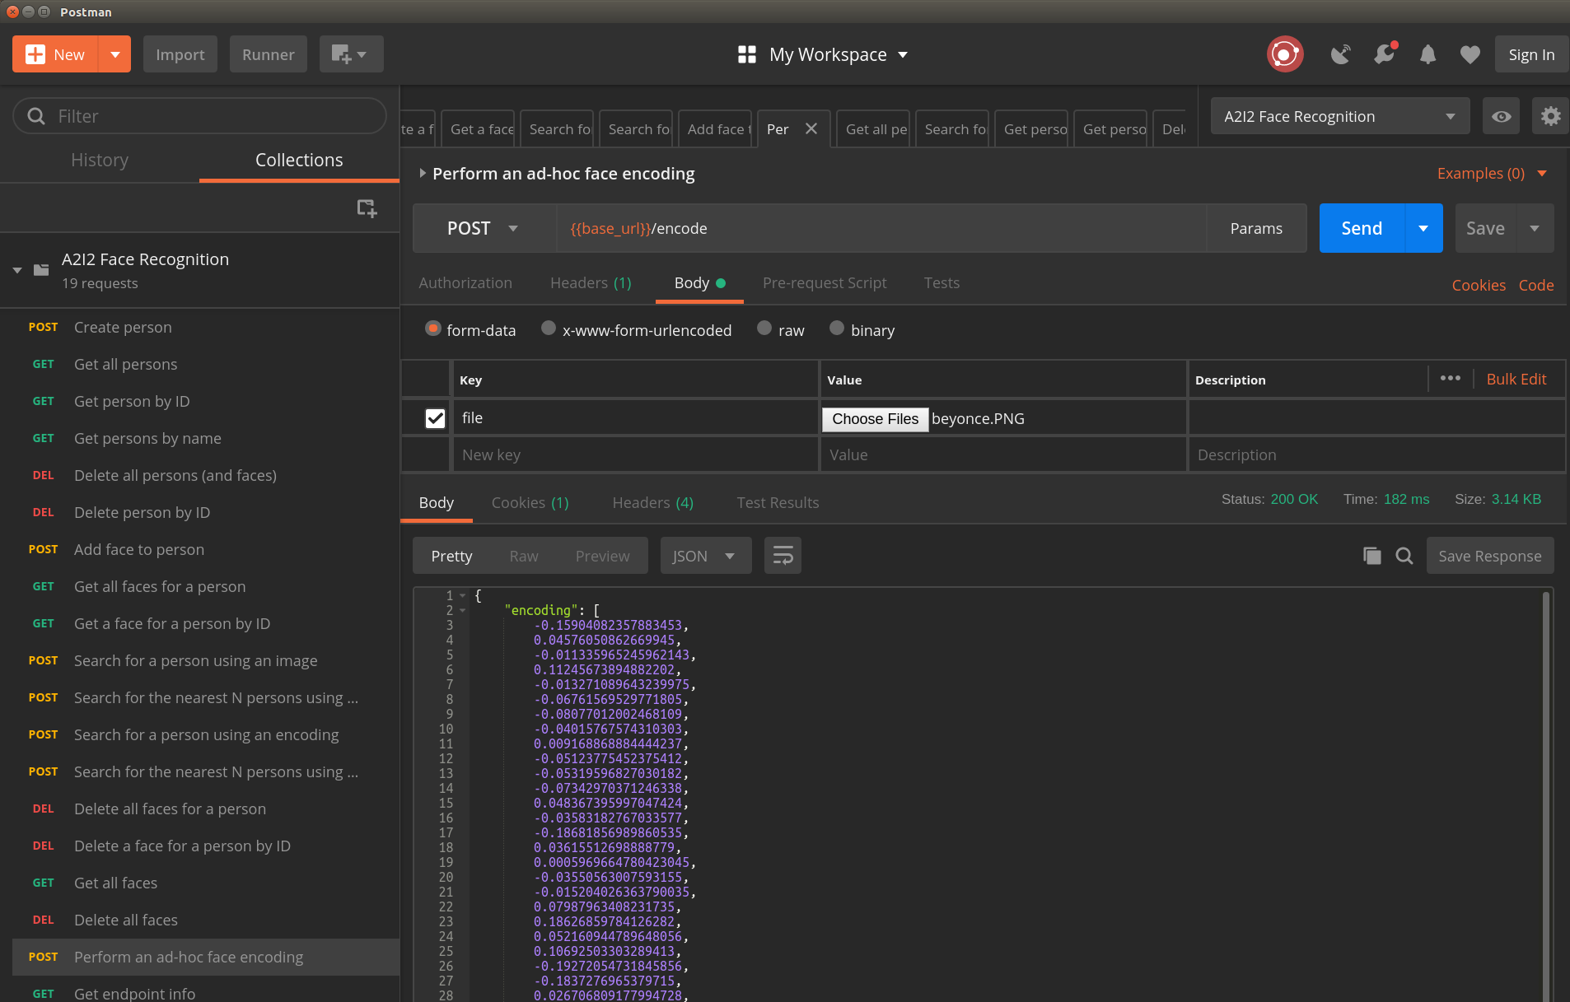Focus the Filter search field
This screenshot has height=1002, width=1570.
(199, 116)
